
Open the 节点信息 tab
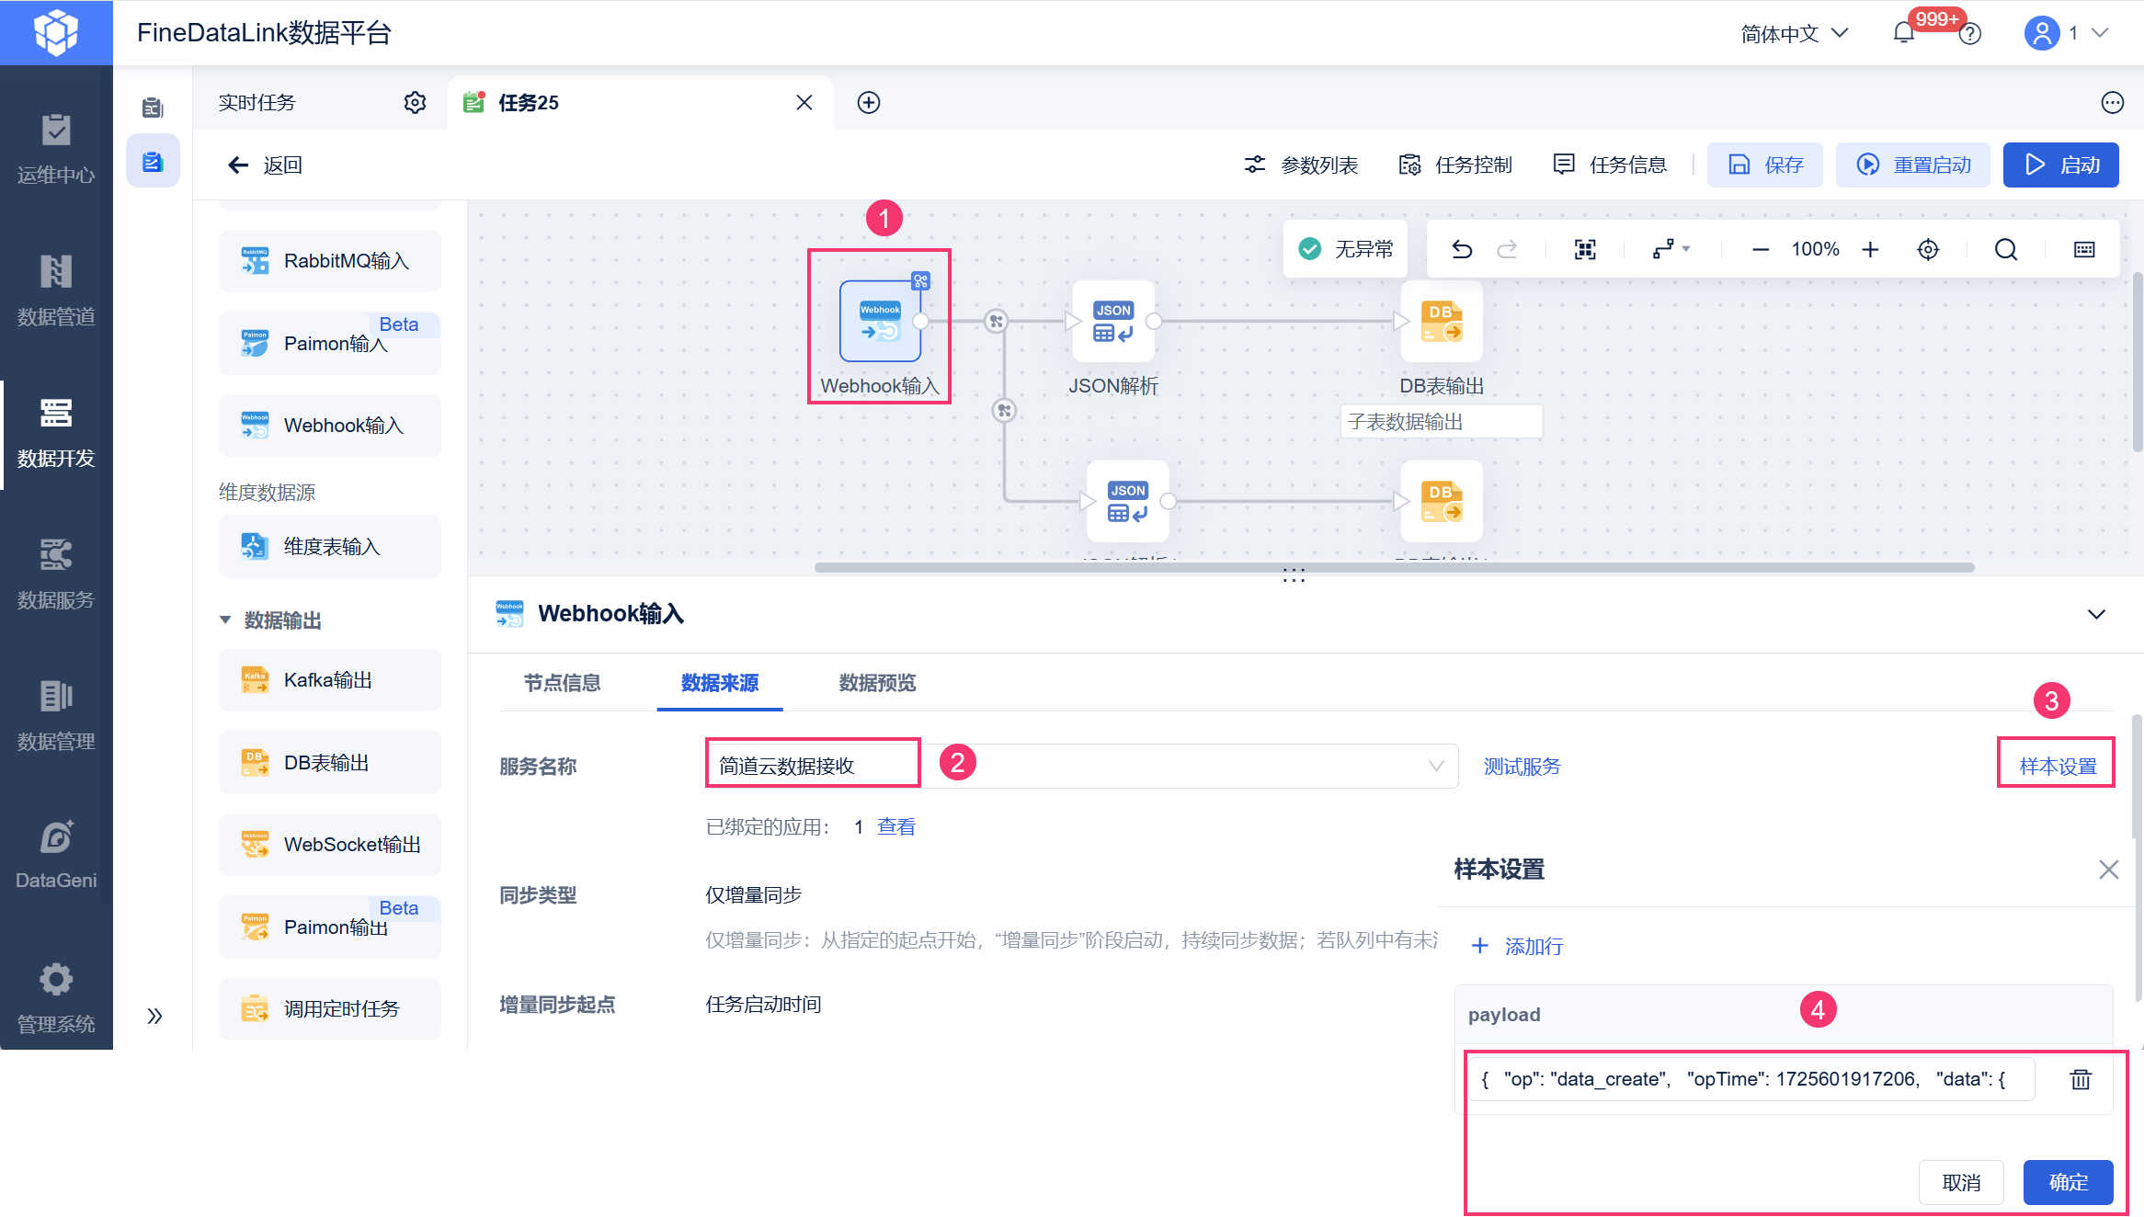(x=562, y=683)
